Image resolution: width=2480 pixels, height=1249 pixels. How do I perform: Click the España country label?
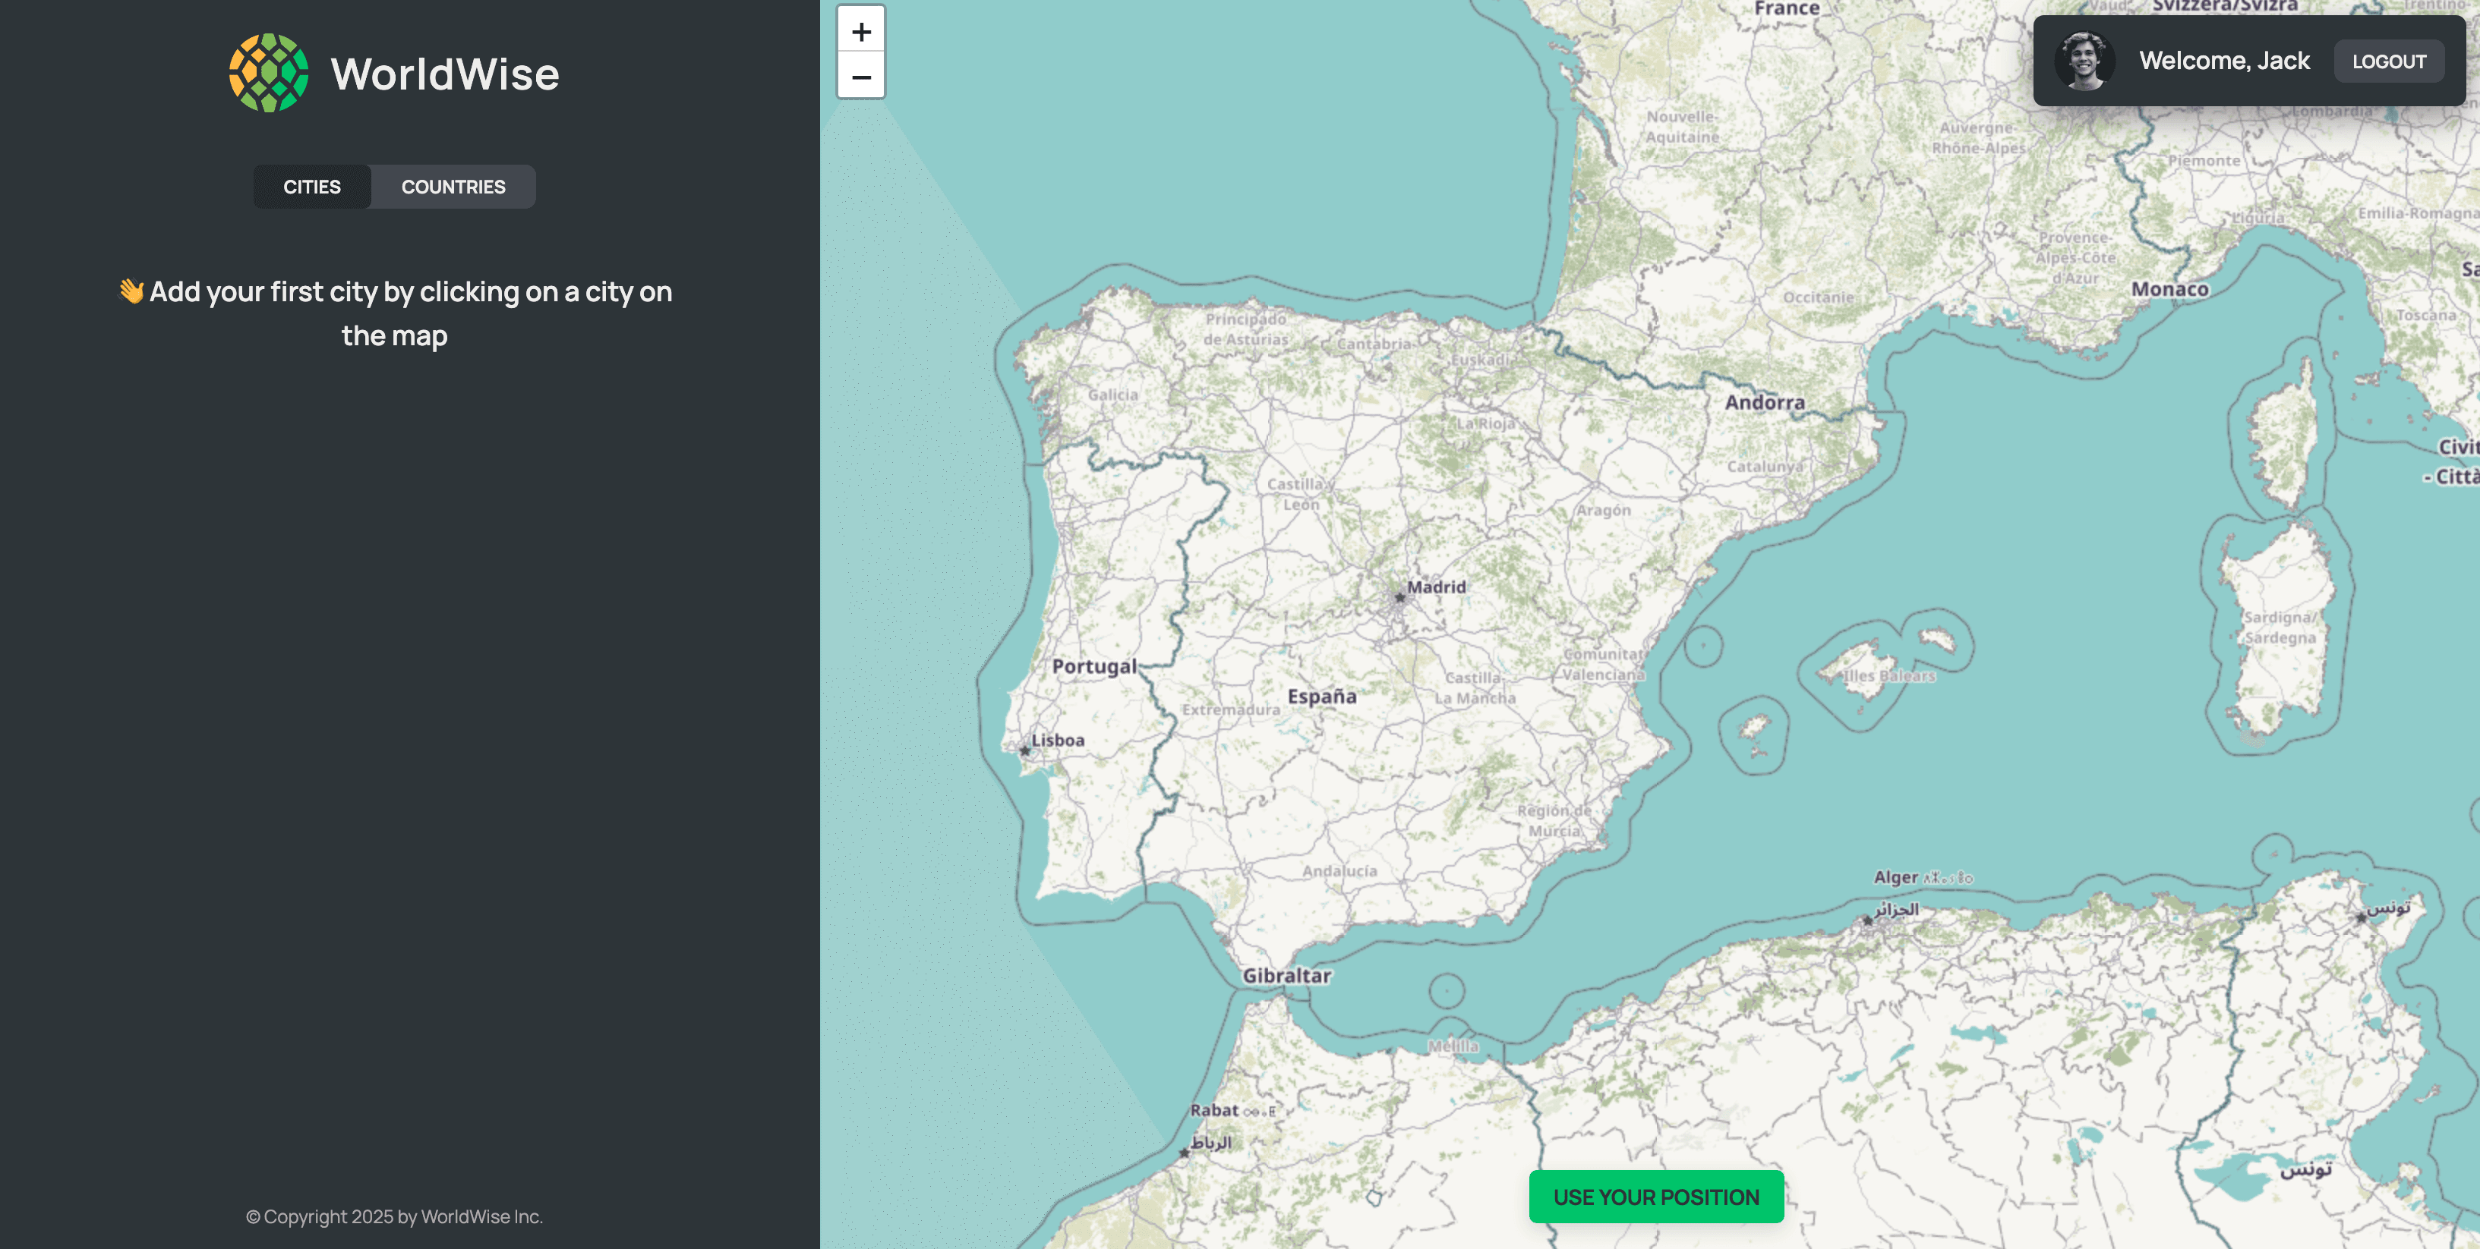[x=1322, y=696]
